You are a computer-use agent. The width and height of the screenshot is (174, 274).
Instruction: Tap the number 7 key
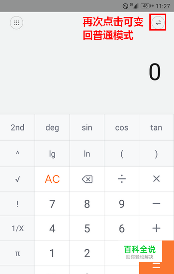click(52, 204)
